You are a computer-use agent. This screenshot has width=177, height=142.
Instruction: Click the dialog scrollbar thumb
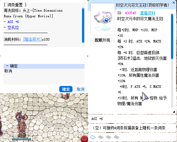83,26
